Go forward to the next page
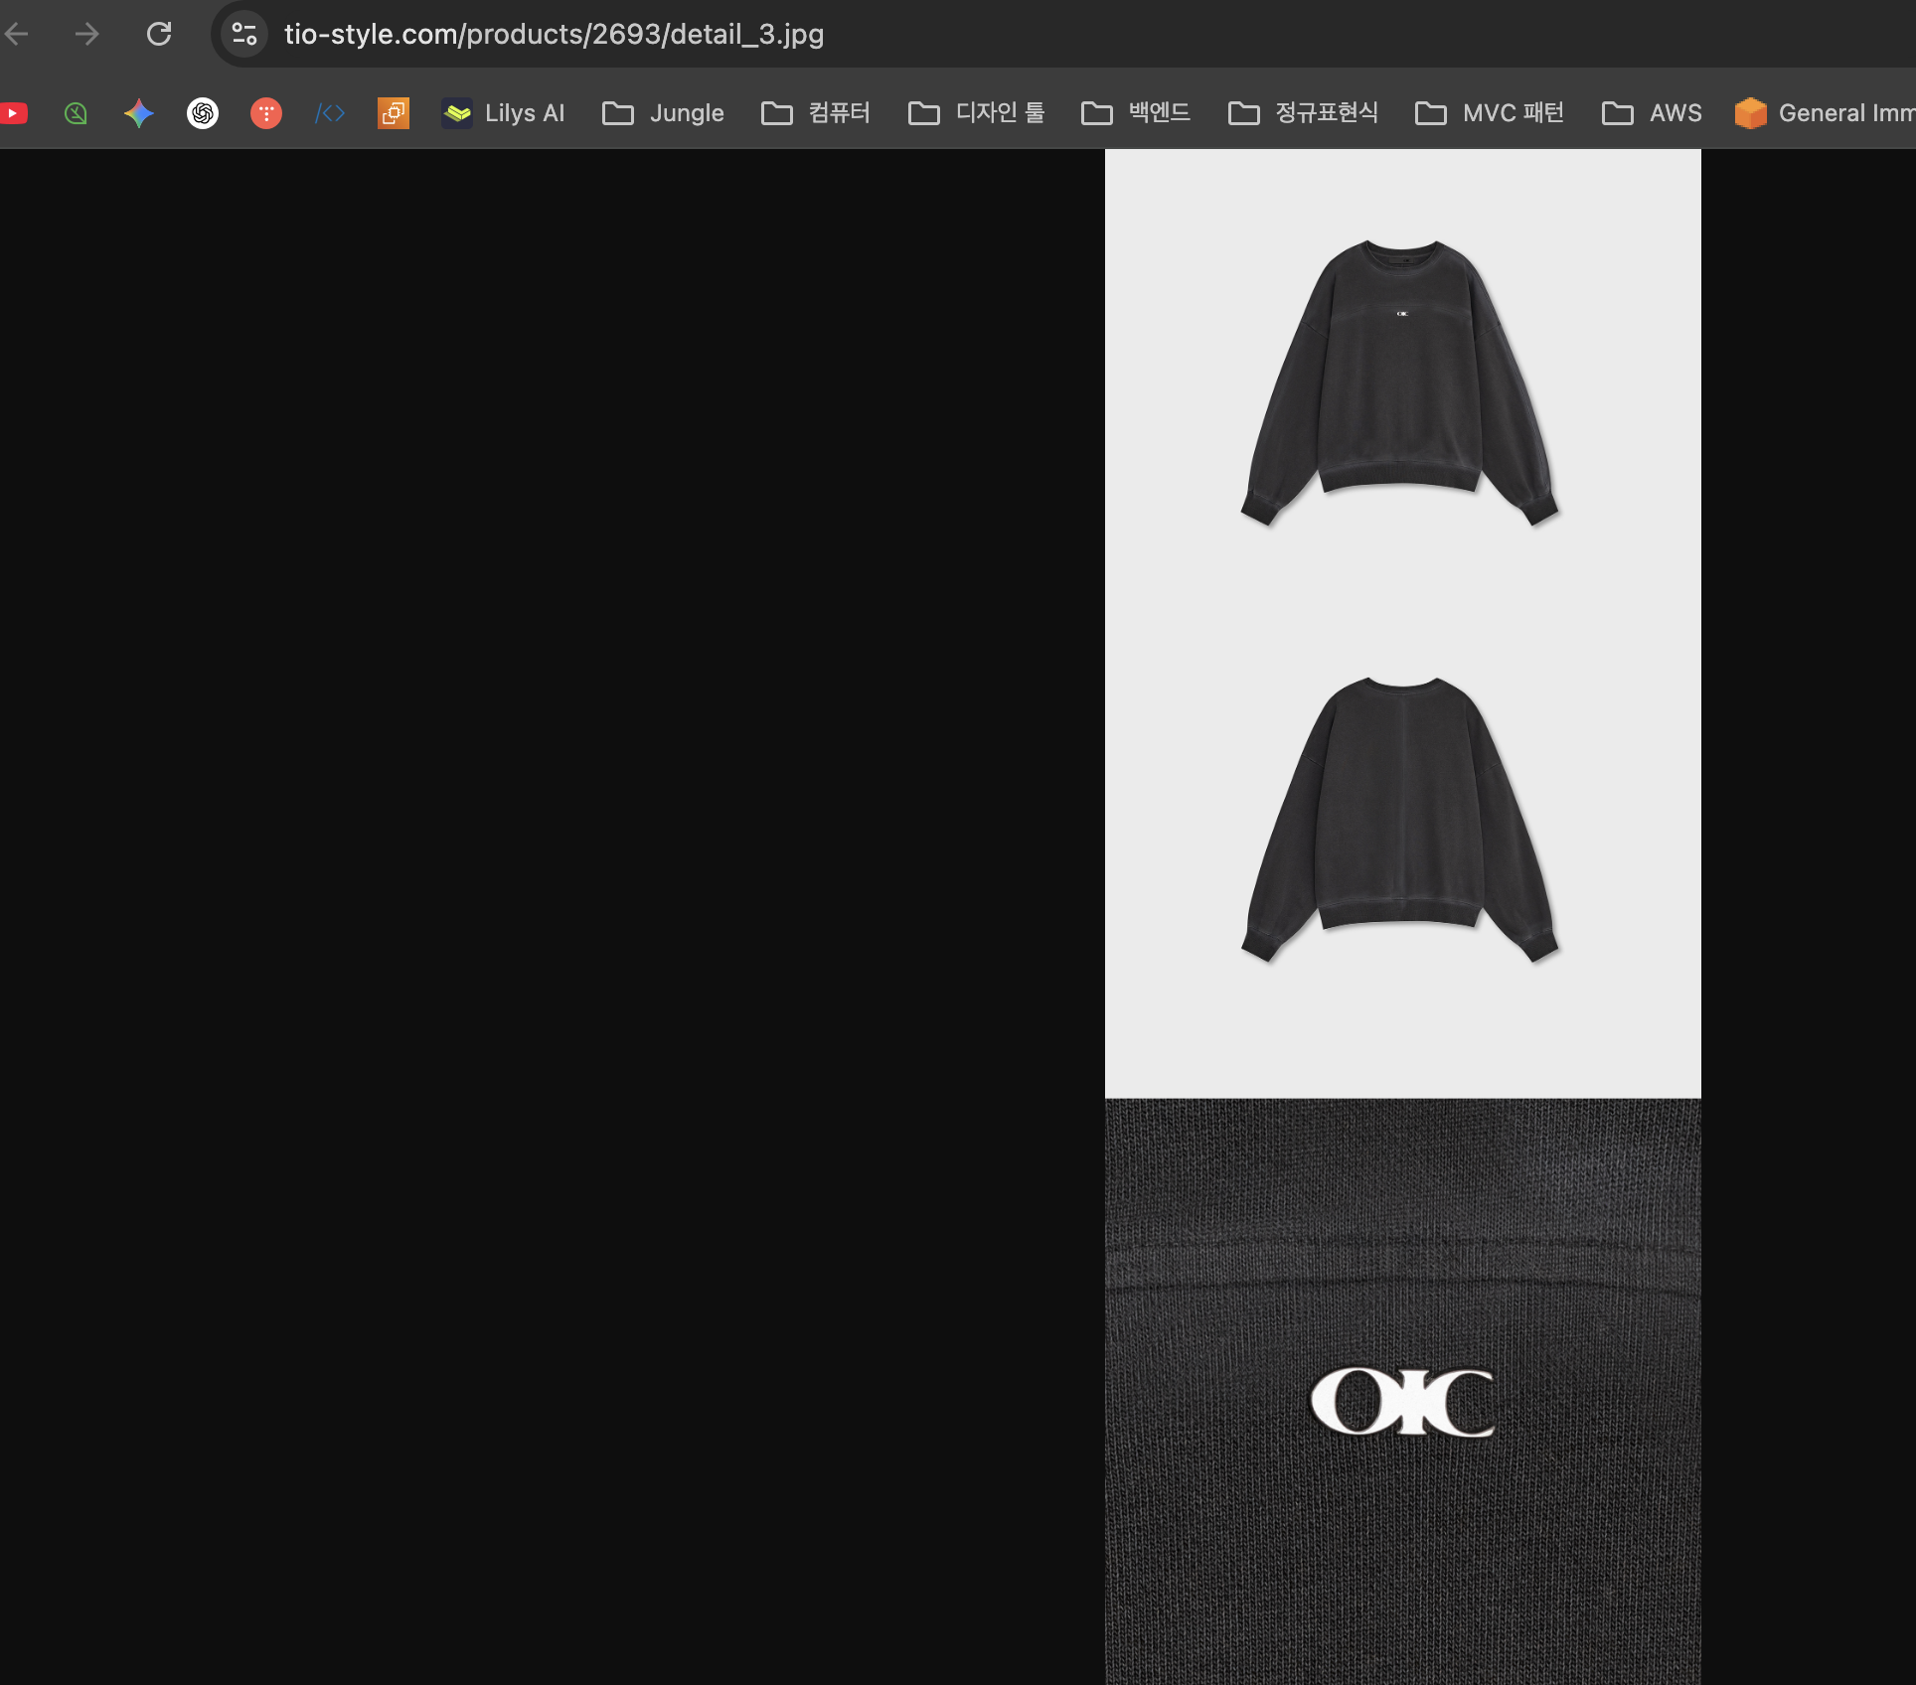 click(87, 33)
